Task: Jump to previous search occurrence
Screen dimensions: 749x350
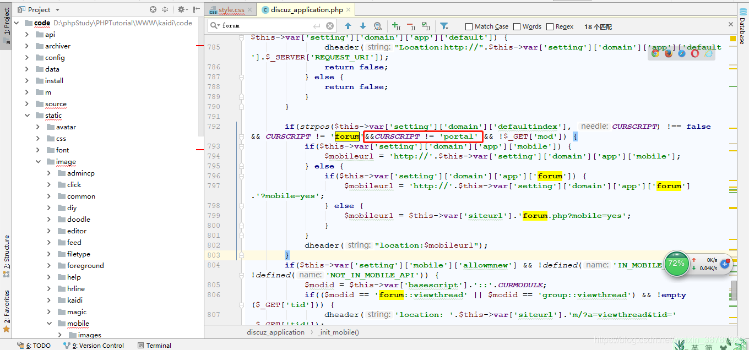Action: pyautogui.click(x=348, y=26)
